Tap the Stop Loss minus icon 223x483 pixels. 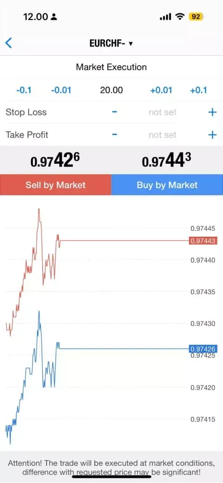tap(114, 112)
